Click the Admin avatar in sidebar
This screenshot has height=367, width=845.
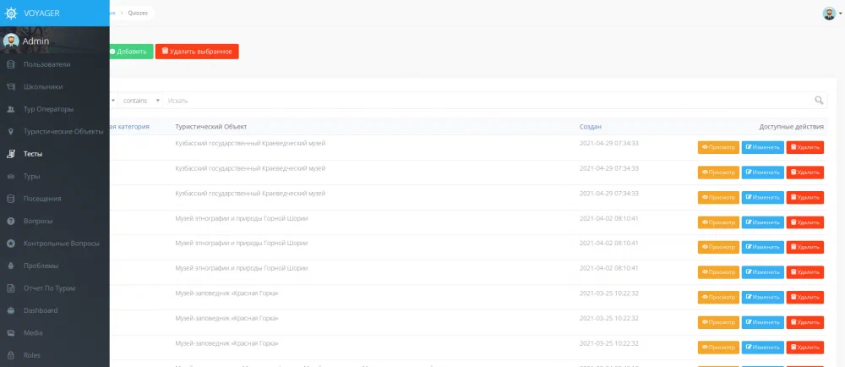[x=11, y=41]
